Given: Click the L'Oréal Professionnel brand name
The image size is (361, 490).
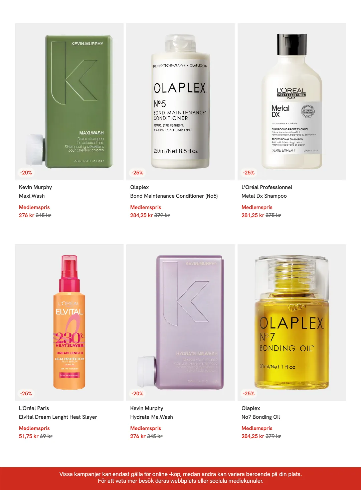Looking at the screenshot, I should point(267,187).
